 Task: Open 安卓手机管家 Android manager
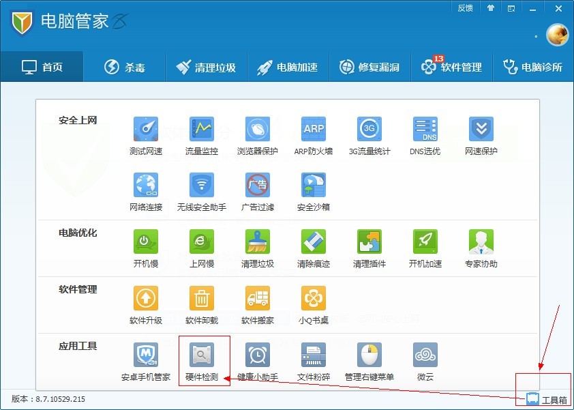(146, 362)
